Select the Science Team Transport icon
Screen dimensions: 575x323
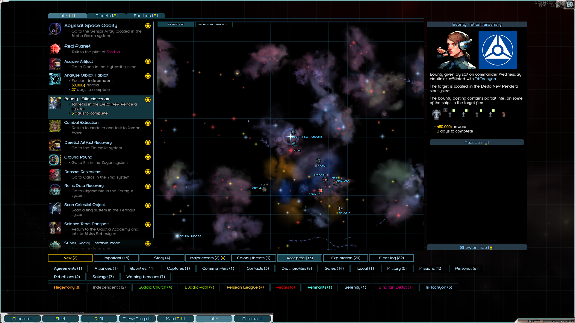pos(55,228)
